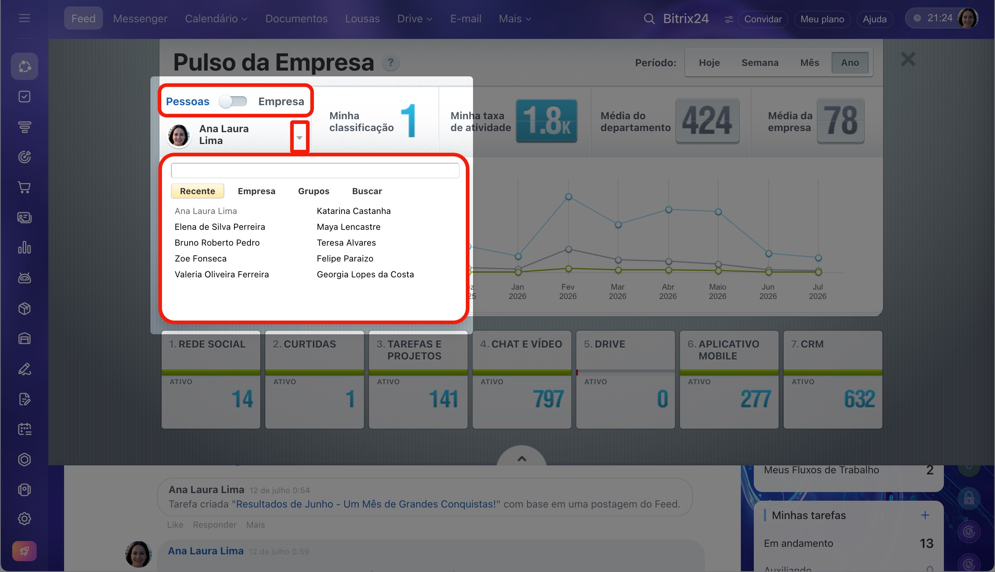Open the Drive dropdown menu
995x572 pixels.
tap(415, 18)
